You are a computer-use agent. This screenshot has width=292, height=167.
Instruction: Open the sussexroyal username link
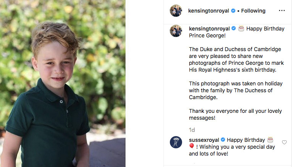(x=204, y=140)
